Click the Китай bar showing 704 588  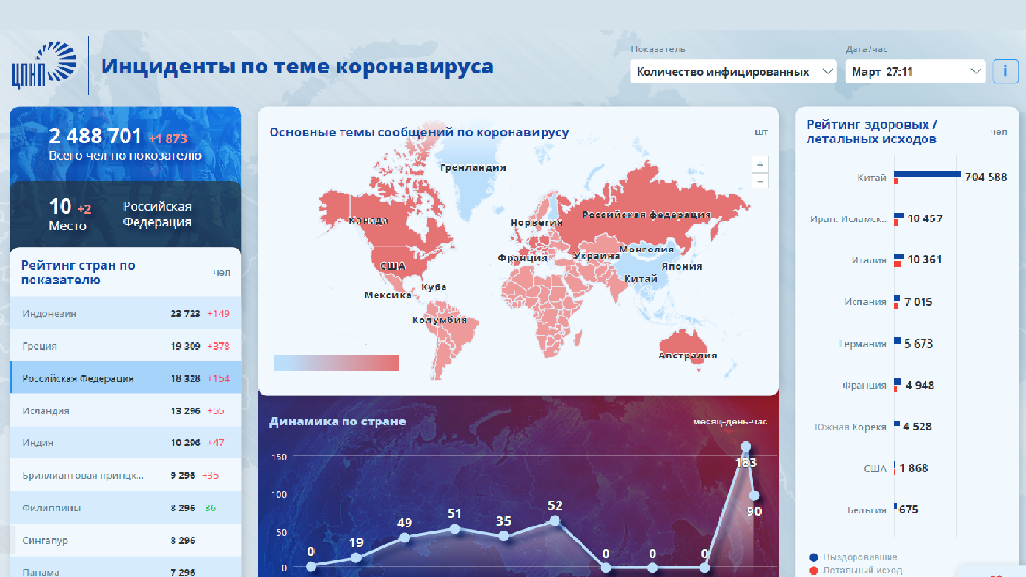pos(926,174)
